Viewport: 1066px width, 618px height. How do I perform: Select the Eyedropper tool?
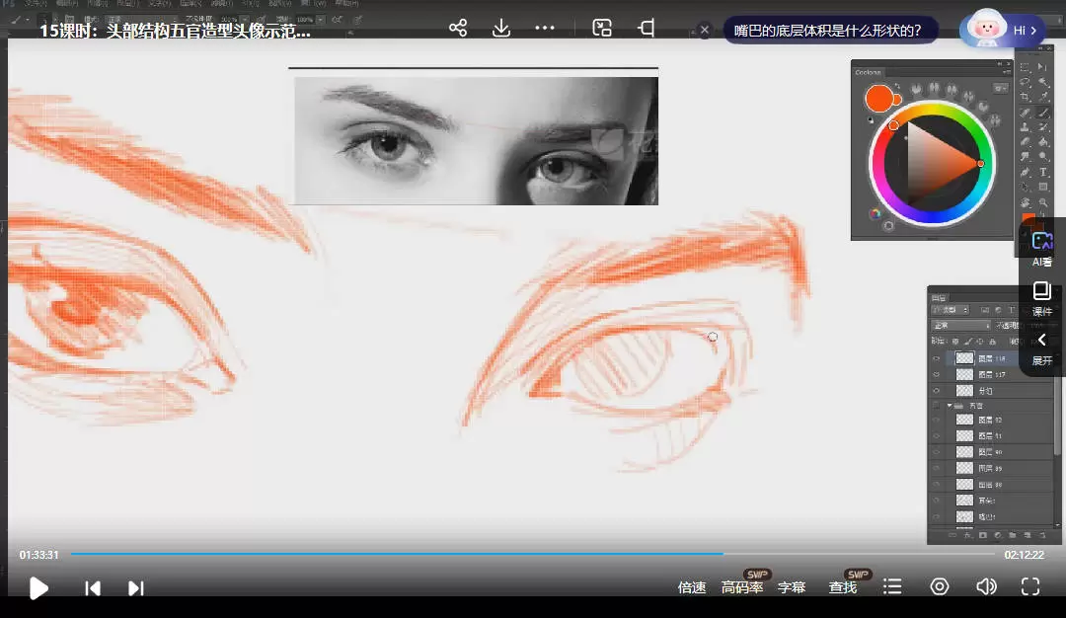coord(1043,97)
